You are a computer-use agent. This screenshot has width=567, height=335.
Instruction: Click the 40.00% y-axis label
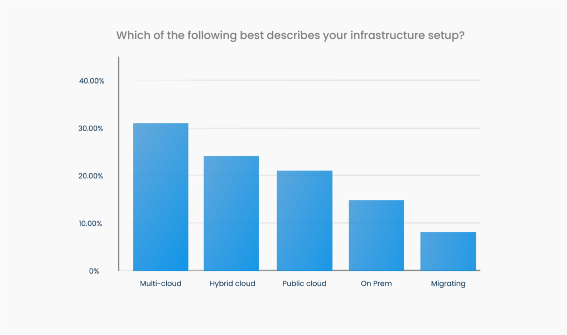(92, 81)
